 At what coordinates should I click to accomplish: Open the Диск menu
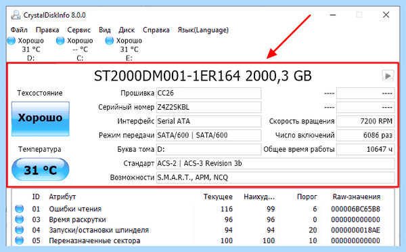pyautogui.click(x=127, y=30)
